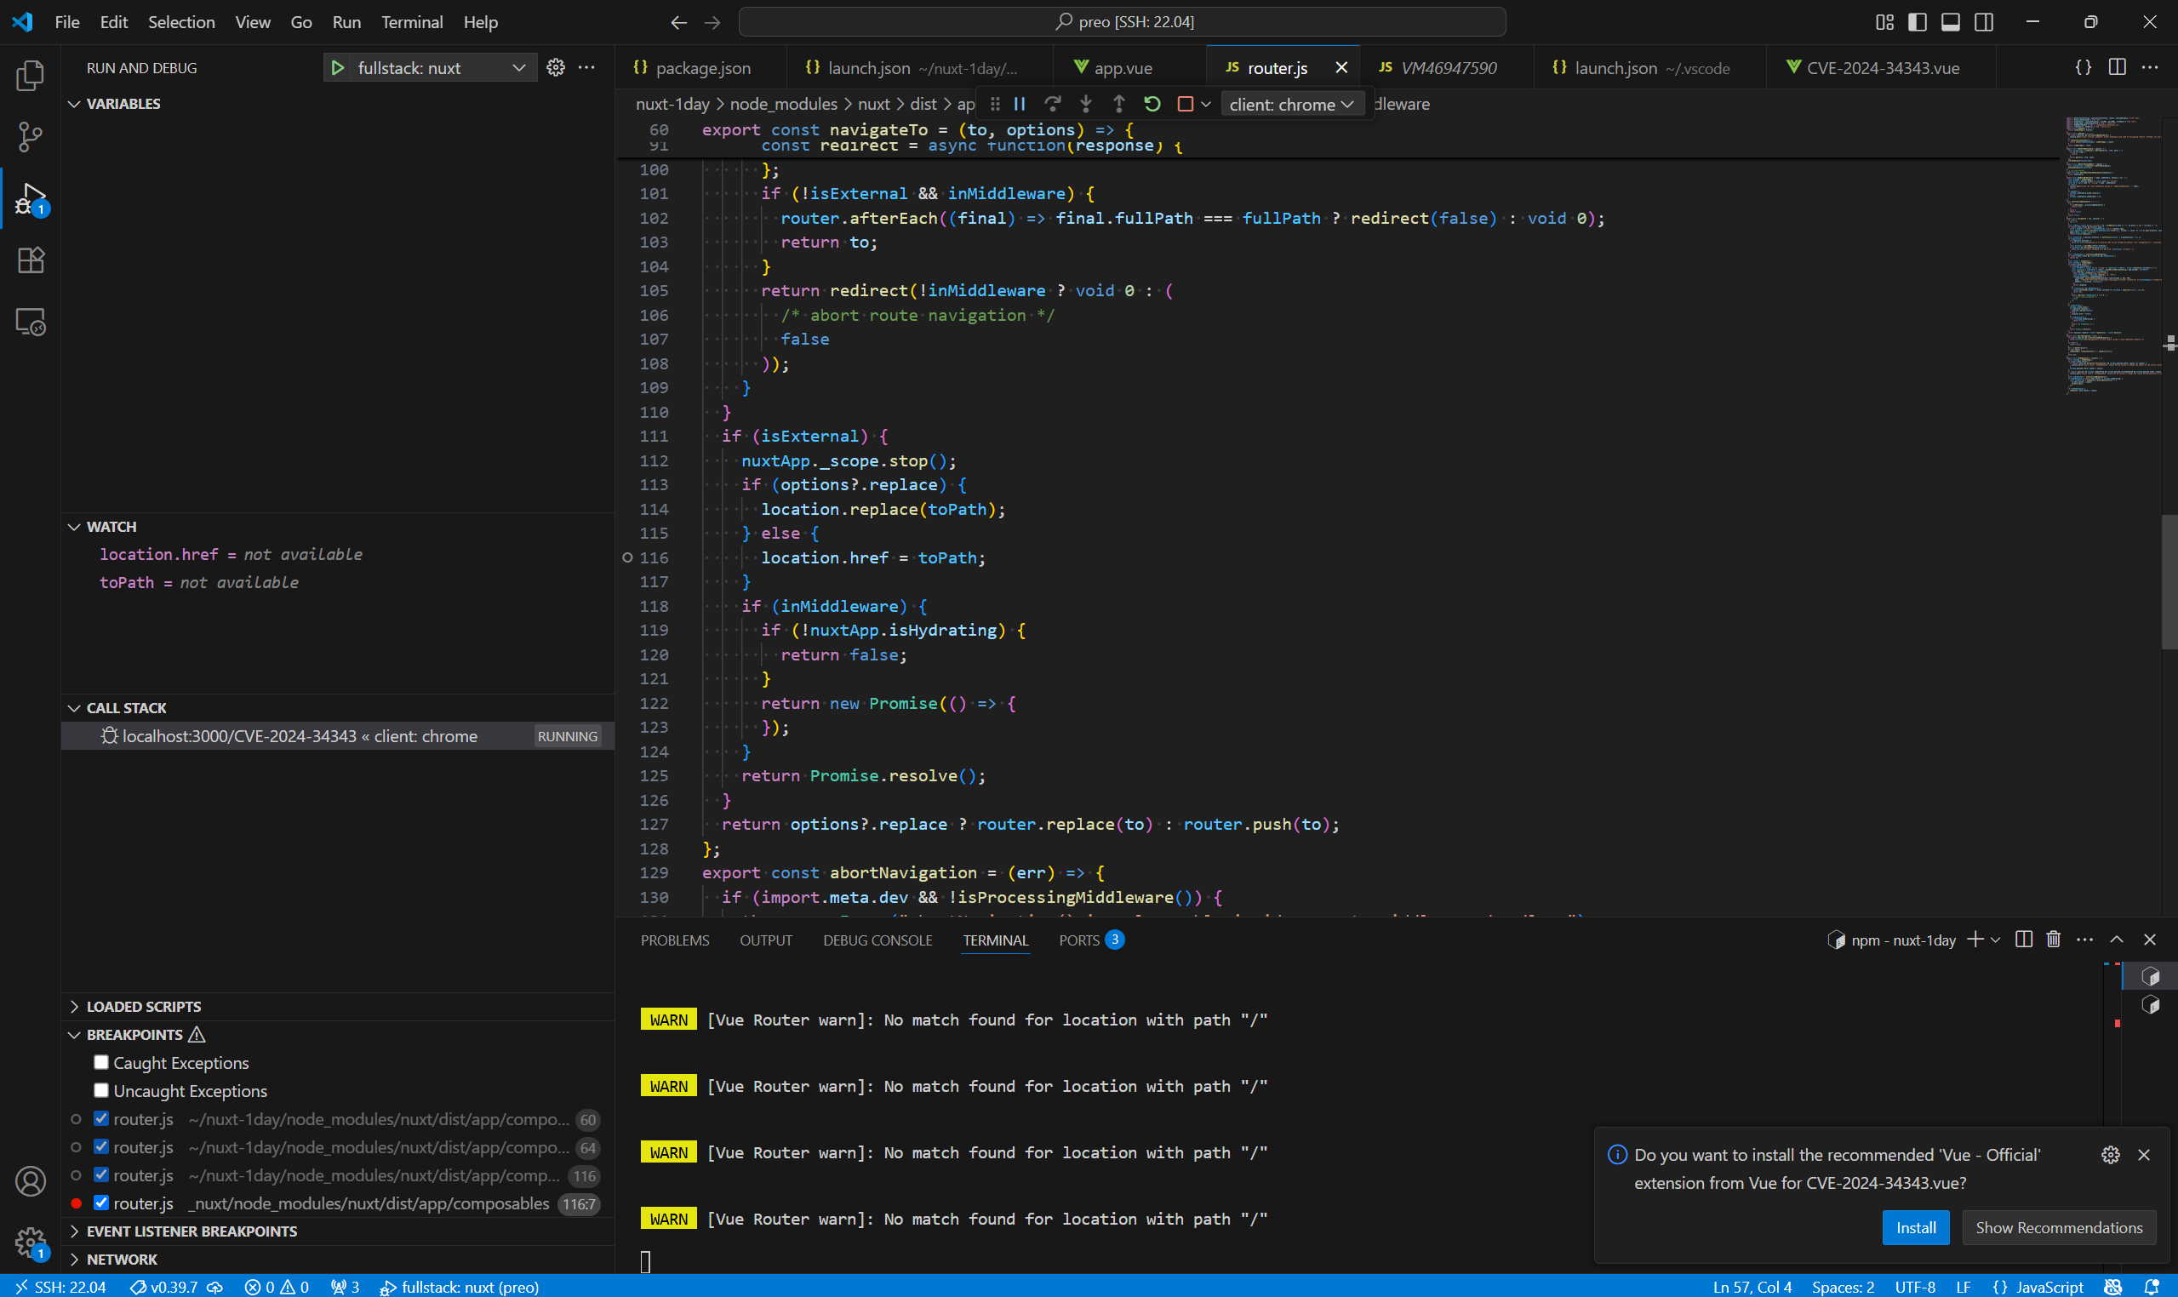Switch to the Debug Console tab
This screenshot has height=1297, width=2178.
tap(877, 940)
